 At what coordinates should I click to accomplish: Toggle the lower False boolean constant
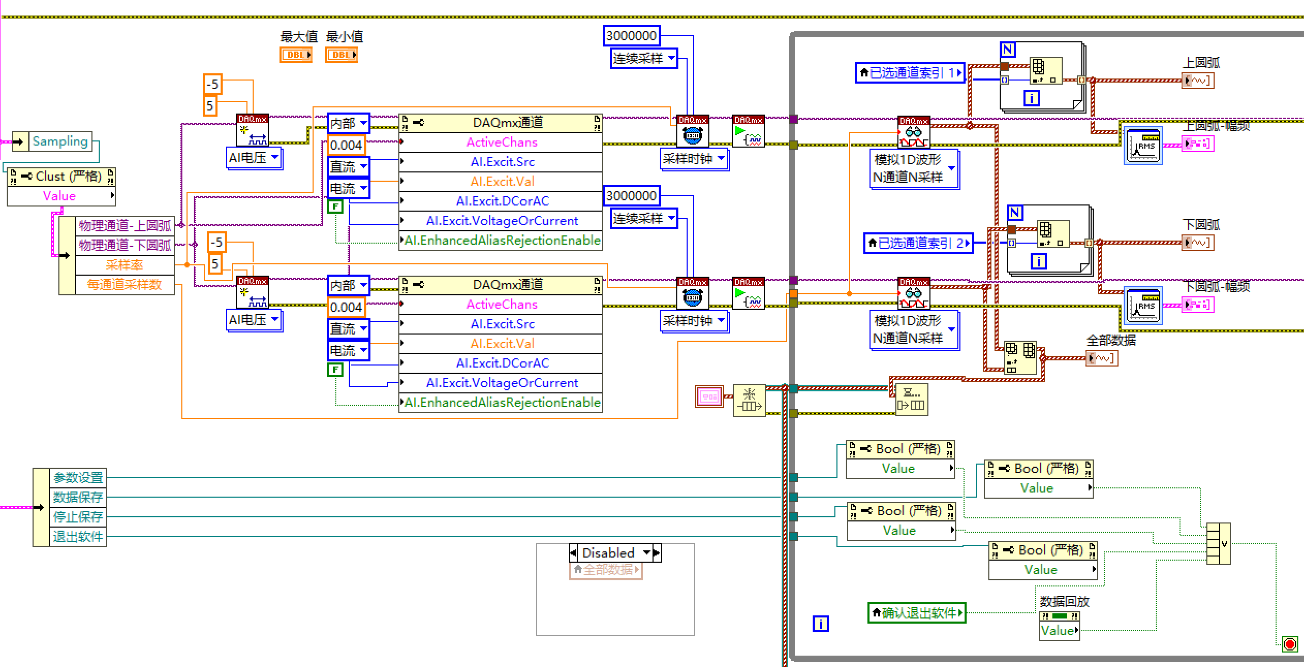[x=335, y=370]
